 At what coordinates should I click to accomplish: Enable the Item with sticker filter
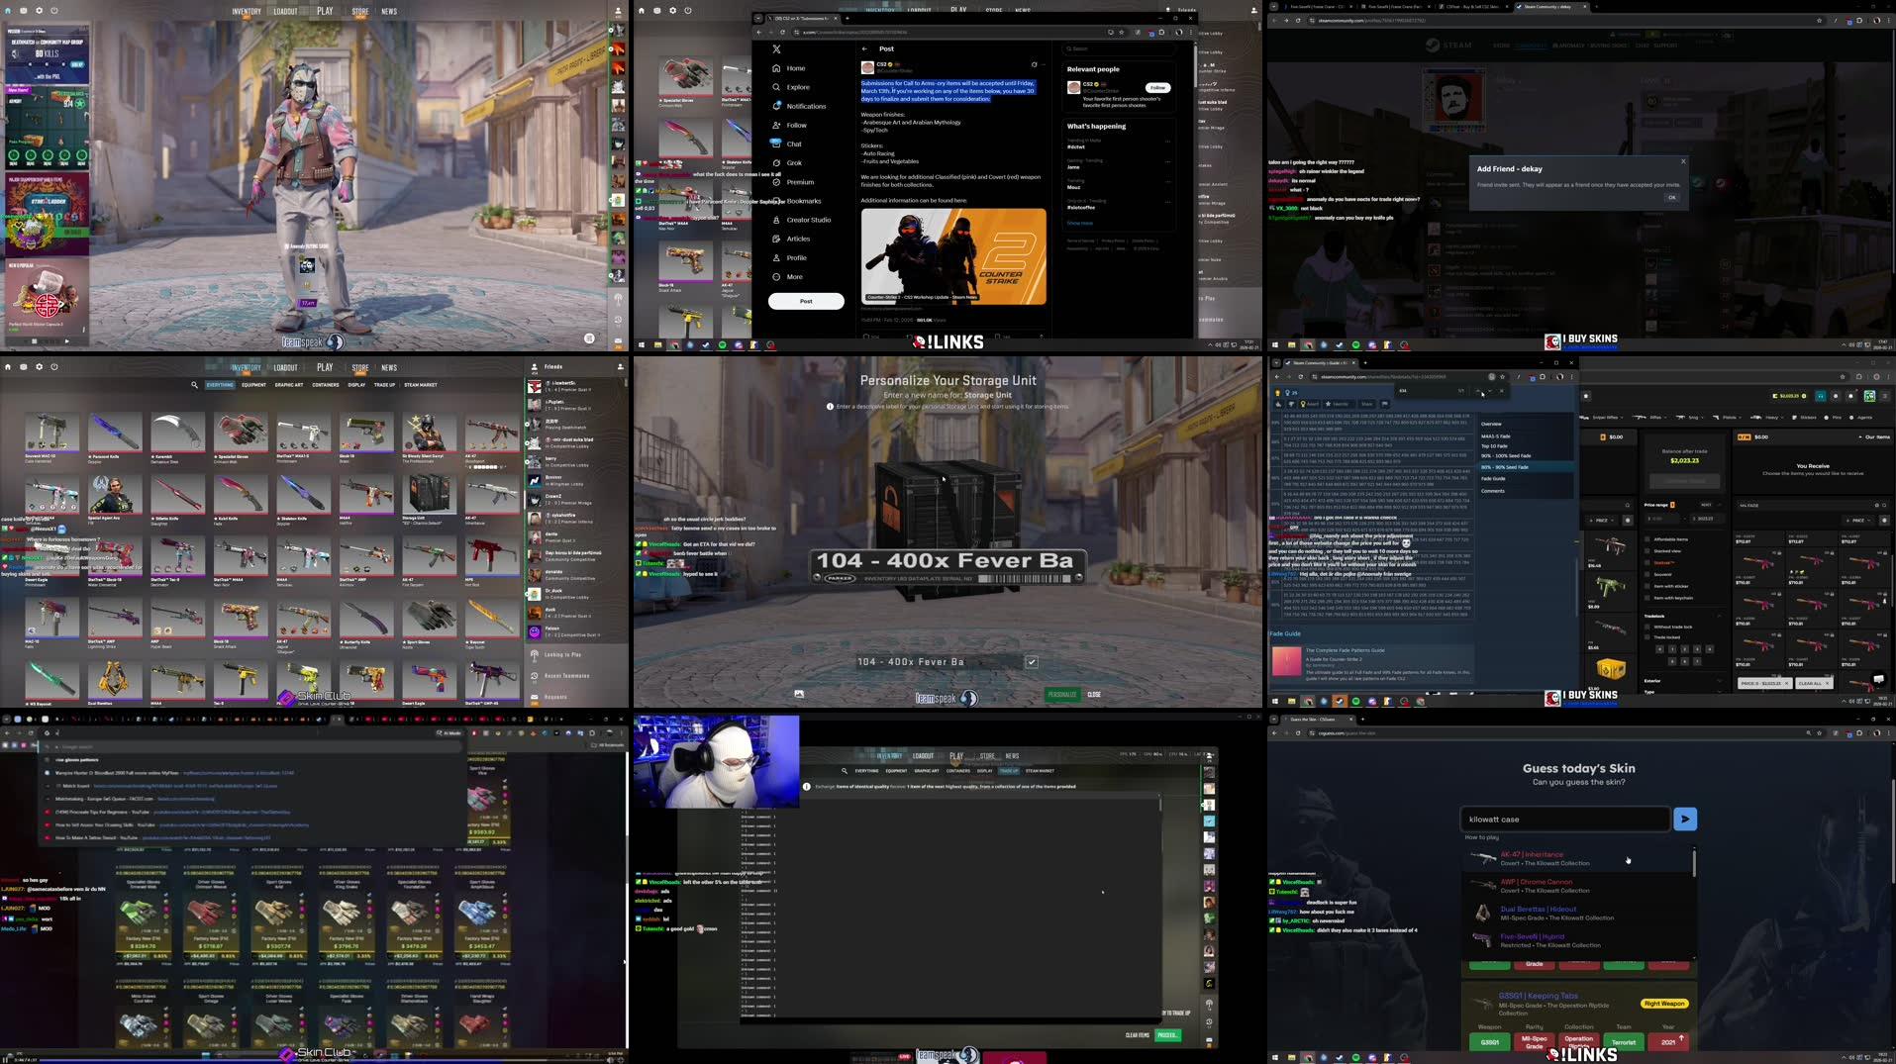click(x=1647, y=586)
